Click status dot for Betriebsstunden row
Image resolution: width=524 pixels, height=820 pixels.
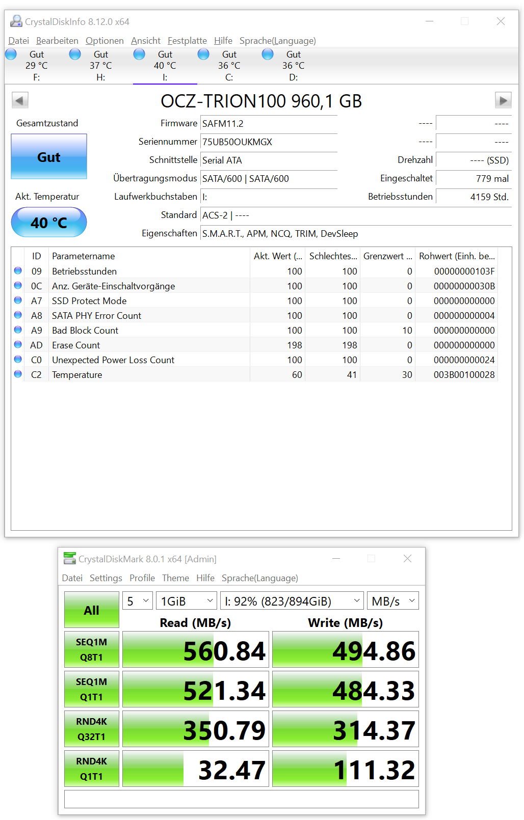18,271
